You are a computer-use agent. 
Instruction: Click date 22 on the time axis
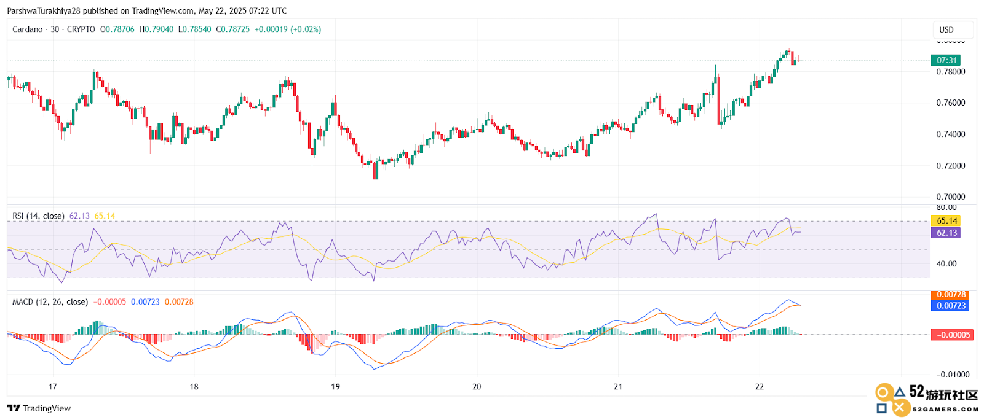click(x=760, y=387)
